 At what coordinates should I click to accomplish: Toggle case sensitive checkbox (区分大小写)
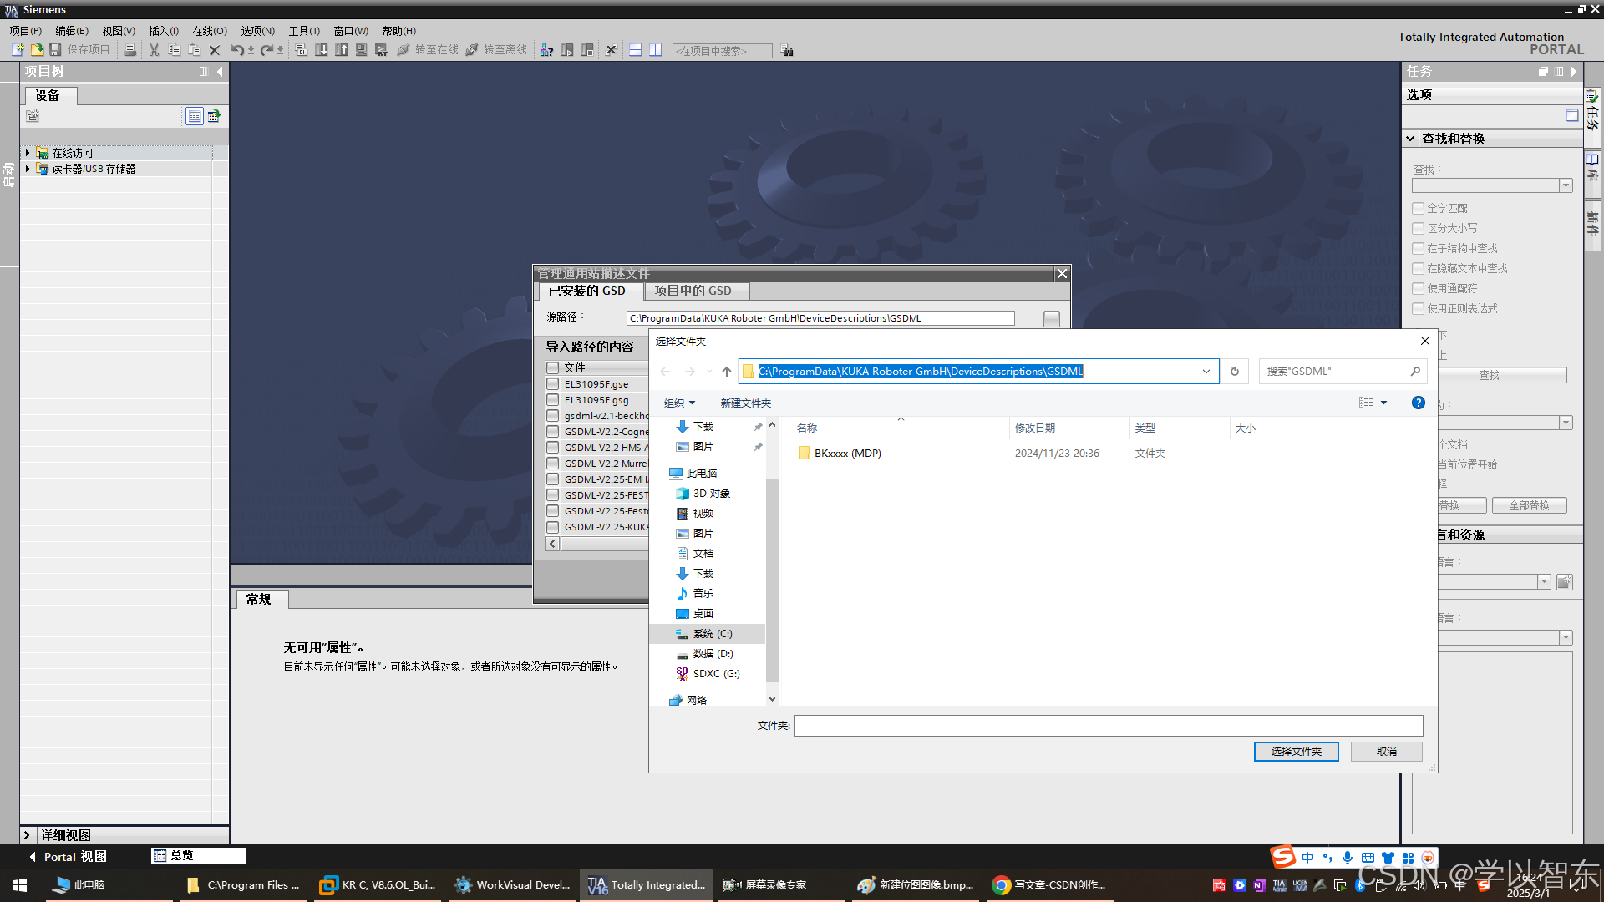[x=1418, y=229]
